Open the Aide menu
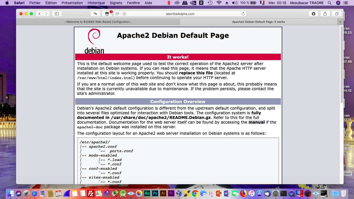The image size is (354, 199). click(148, 3)
